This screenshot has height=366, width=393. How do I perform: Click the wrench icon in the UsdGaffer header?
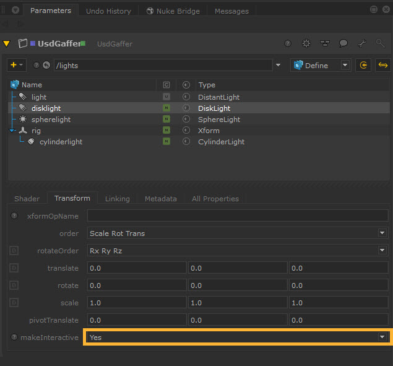pyautogui.click(x=361, y=44)
